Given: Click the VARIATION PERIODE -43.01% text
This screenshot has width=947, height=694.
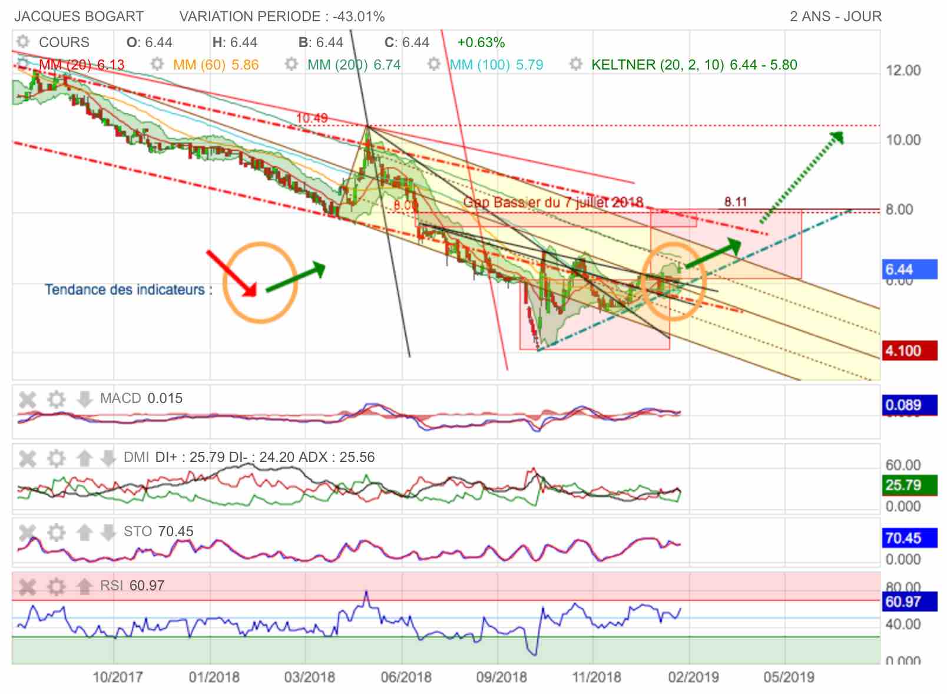Looking at the screenshot, I should [282, 16].
